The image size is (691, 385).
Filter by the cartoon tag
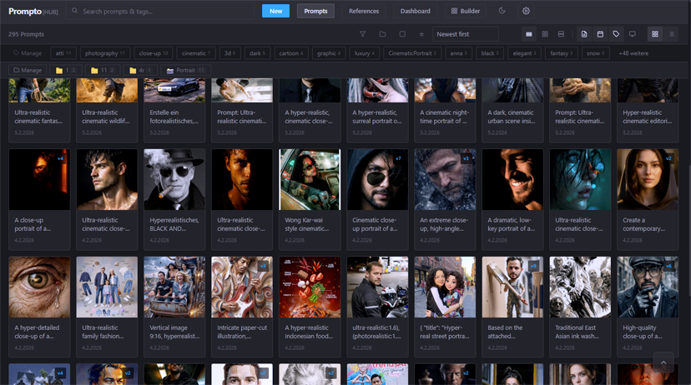click(291, 53)
